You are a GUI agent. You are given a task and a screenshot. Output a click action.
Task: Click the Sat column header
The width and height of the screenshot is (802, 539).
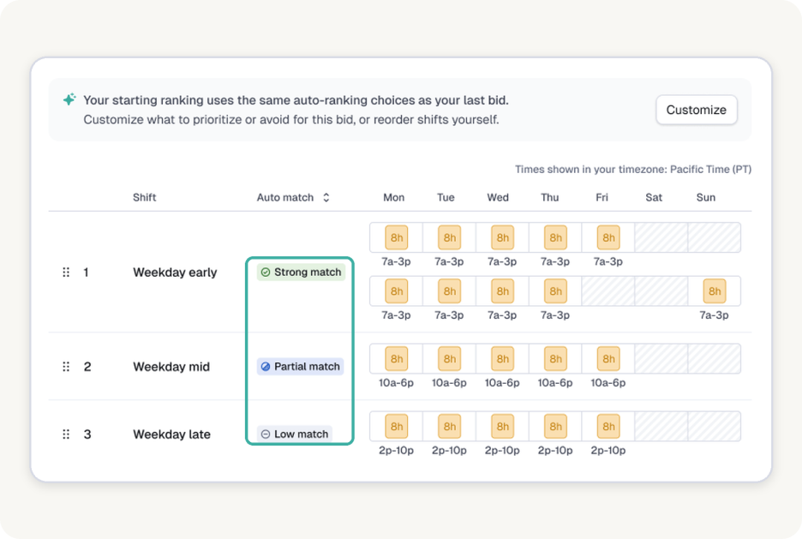pyautogui.click(x=654, y=197)
